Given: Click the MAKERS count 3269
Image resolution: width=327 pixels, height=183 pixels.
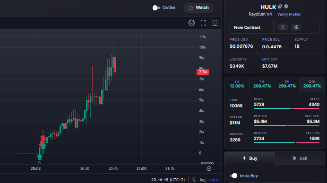Looking at the screenshot, I should click(235, 140).
